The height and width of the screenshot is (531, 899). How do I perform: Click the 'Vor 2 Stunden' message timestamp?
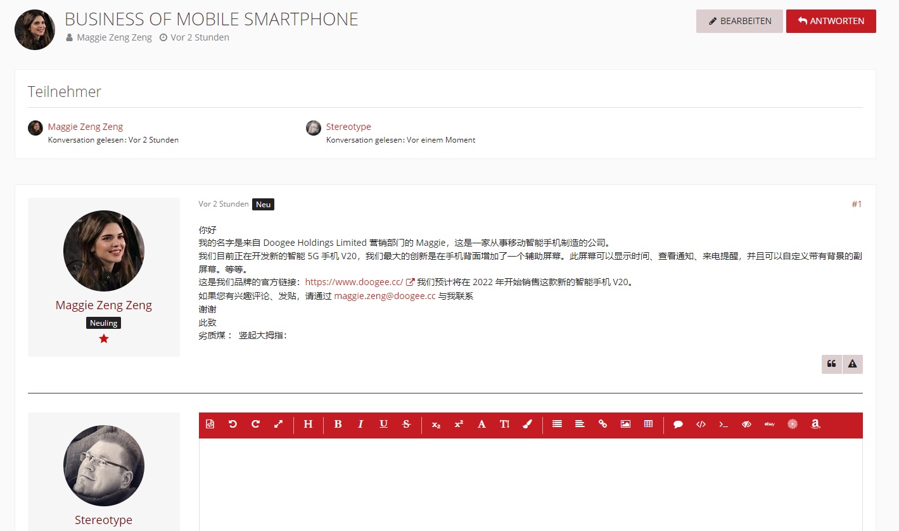[224, 204]
